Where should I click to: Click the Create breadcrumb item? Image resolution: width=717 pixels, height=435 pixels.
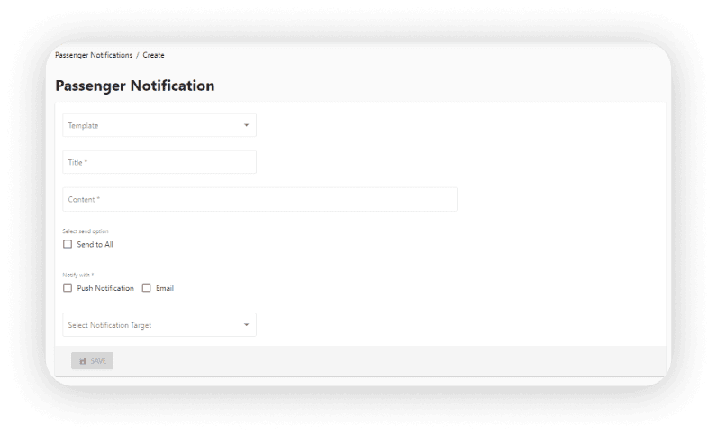pyautogui.click(x=153, y=55)
